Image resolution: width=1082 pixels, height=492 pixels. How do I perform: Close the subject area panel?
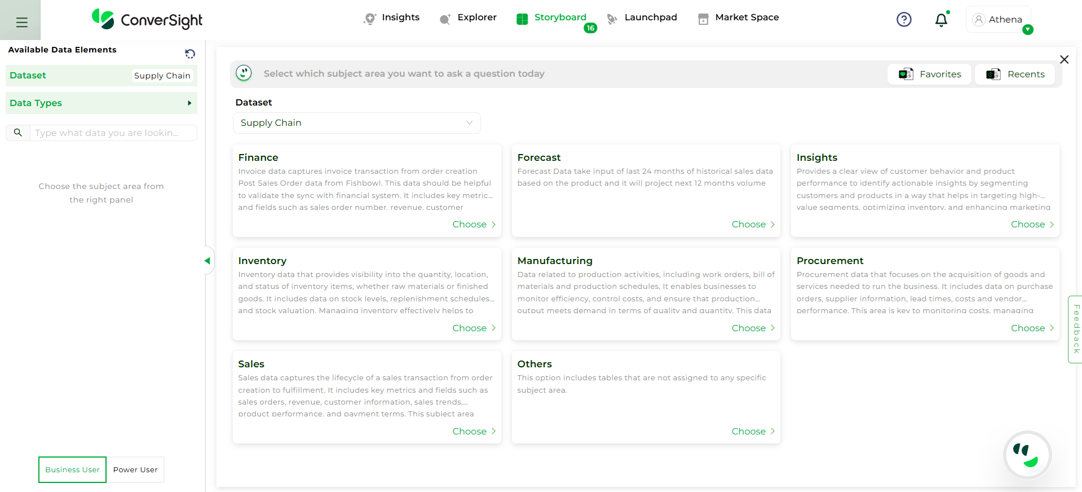(x=1064, y=60)
